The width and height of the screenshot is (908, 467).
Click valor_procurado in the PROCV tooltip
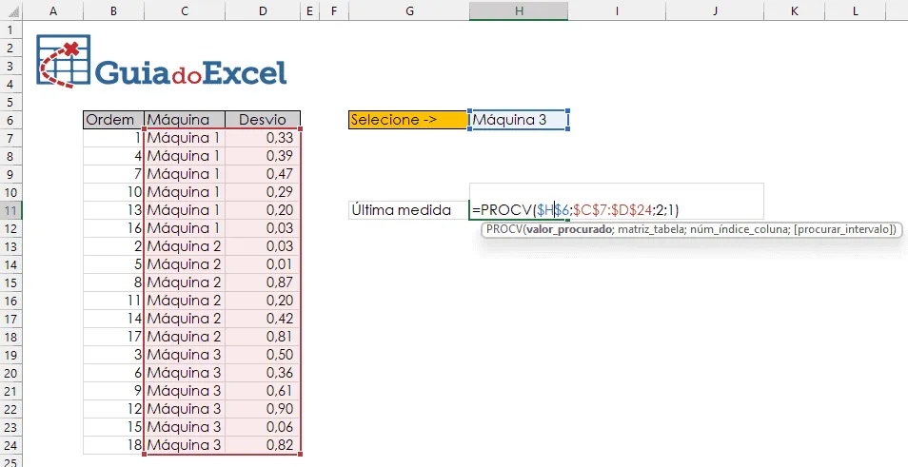569,230
